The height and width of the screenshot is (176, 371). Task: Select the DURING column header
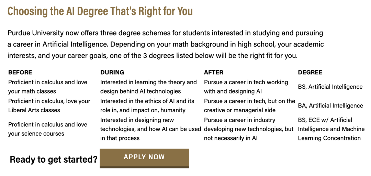(x=112, y=72)
